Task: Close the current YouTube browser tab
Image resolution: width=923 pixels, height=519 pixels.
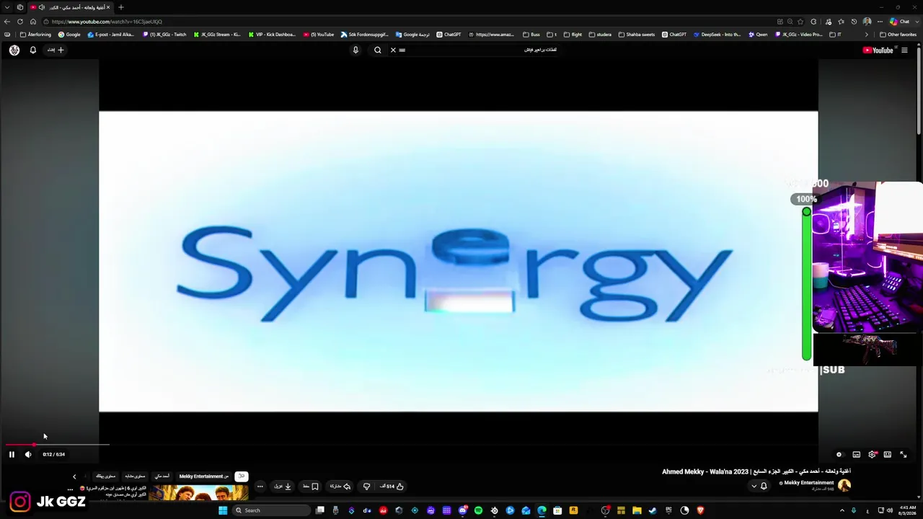Action: tap(108, 7)
